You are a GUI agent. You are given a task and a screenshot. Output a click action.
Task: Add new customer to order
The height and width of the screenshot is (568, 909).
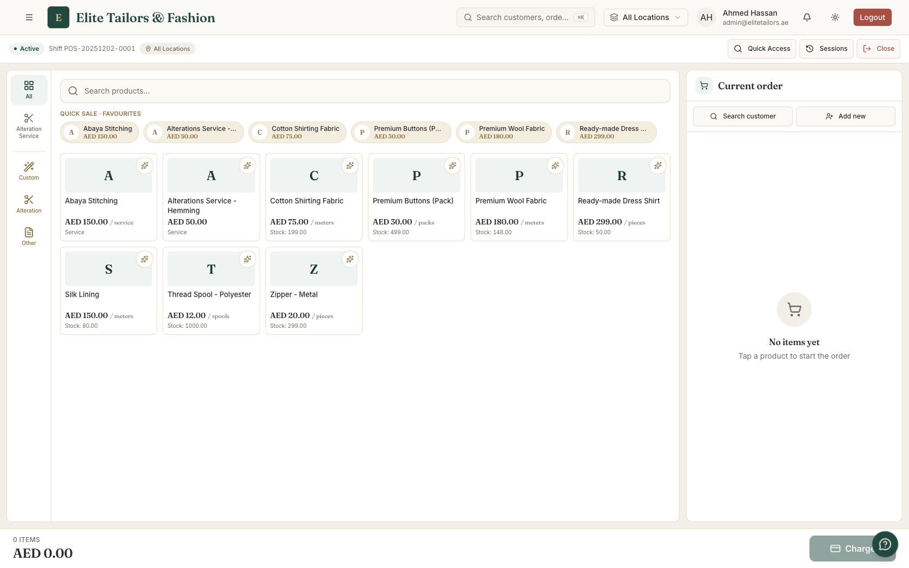[845, 116]
